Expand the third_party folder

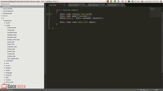(5, 82)
